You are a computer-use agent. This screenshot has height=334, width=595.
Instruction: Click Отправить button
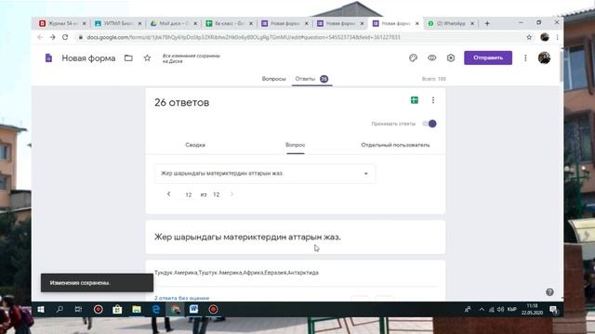point(488,58)
